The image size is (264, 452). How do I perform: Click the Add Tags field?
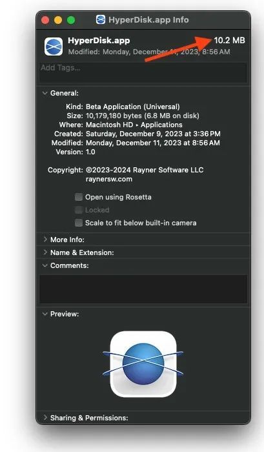point(143,72)
